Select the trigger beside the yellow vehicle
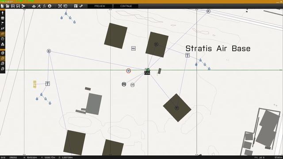The height and width of the screenshot is (159, 283). pos(47,83)
